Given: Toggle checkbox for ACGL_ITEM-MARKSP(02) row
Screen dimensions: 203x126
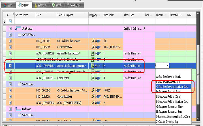Looking at the screenshot, I should (10, 103).
